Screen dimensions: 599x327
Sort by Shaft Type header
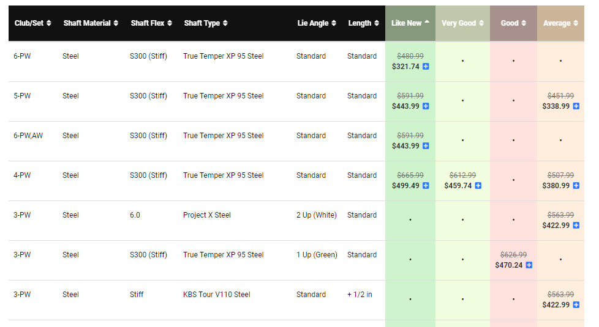pyautogui.click(x=206, y=23)
